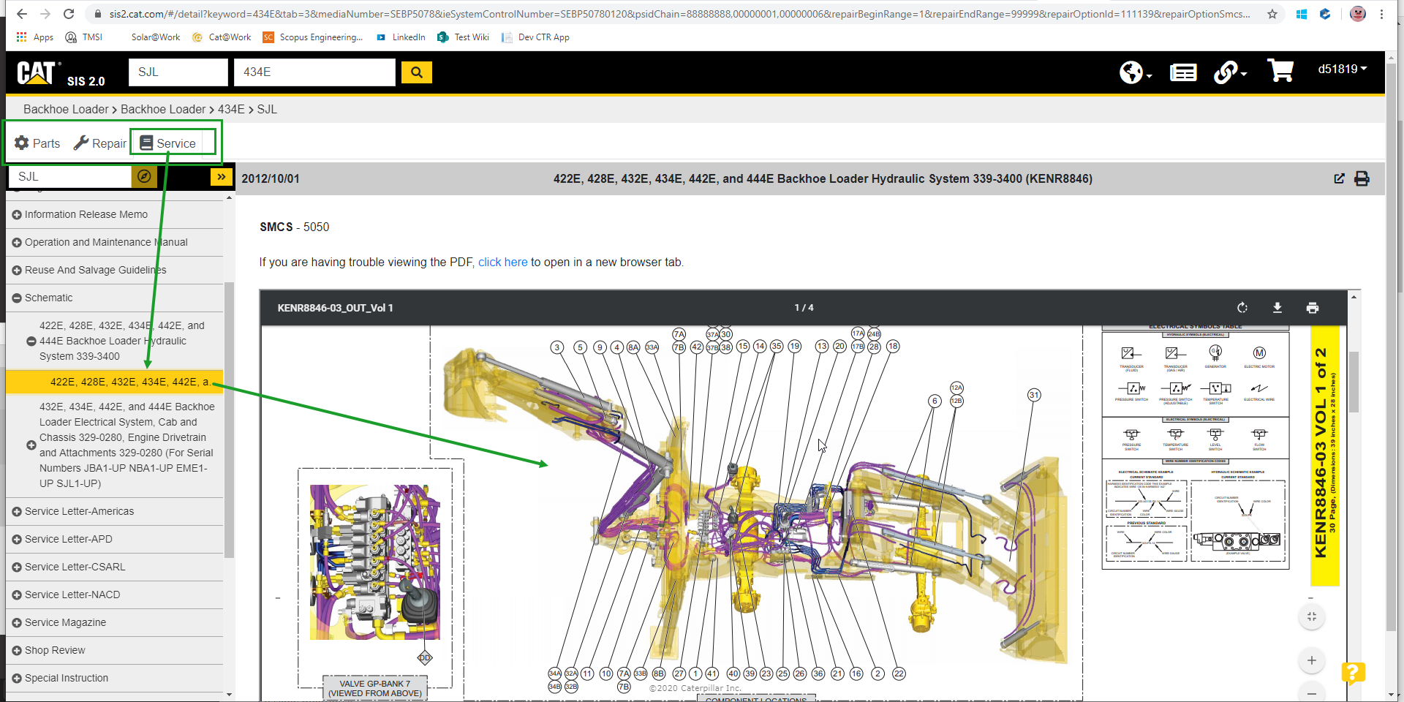Open the globe language menu

[x=1135, y=72]
